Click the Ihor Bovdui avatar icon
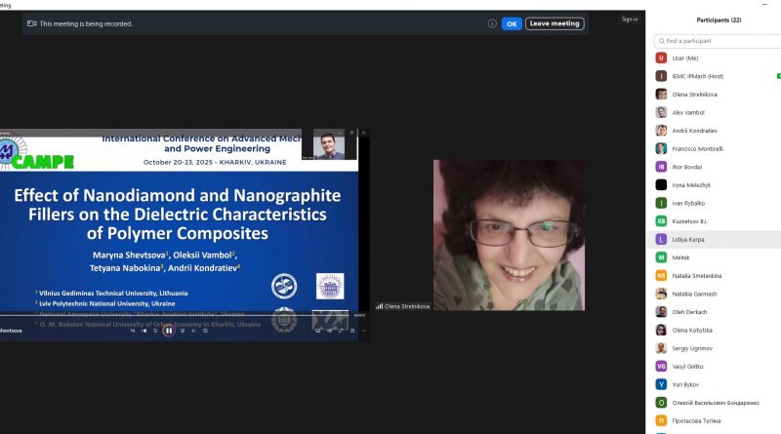 coord(662,167)
